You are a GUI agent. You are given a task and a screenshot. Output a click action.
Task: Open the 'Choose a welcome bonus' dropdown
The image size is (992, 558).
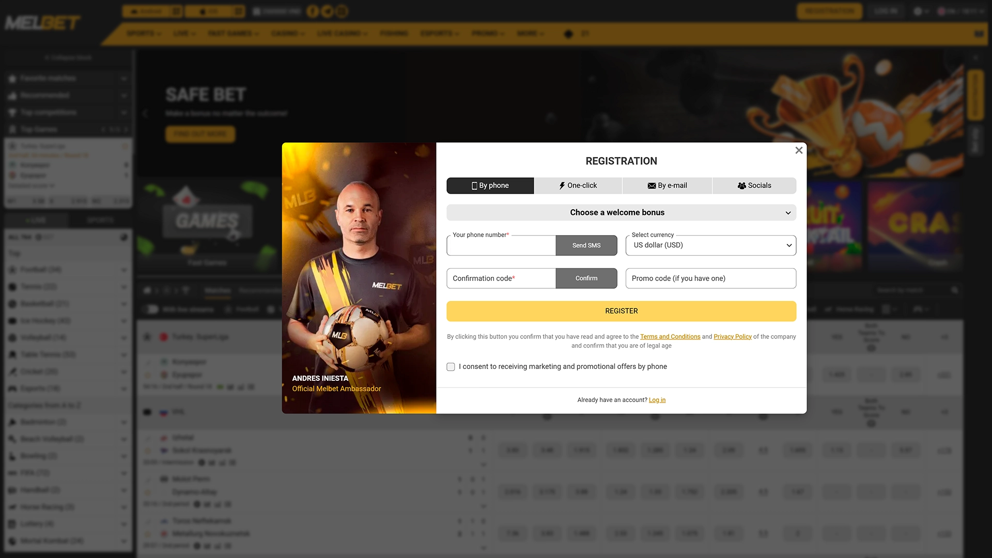[x=621, y=212]
